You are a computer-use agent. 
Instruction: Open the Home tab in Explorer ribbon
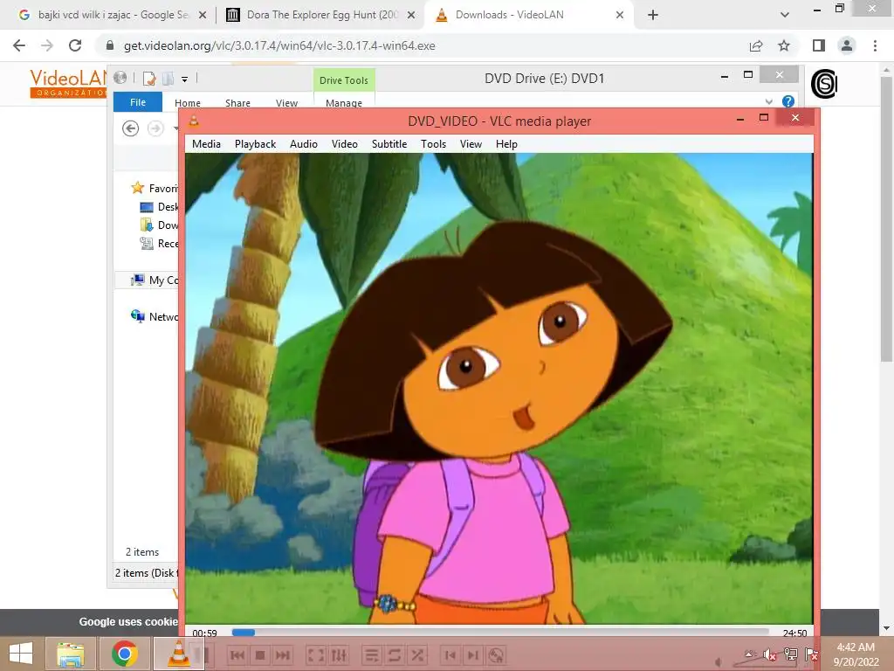tap(188, 103)
